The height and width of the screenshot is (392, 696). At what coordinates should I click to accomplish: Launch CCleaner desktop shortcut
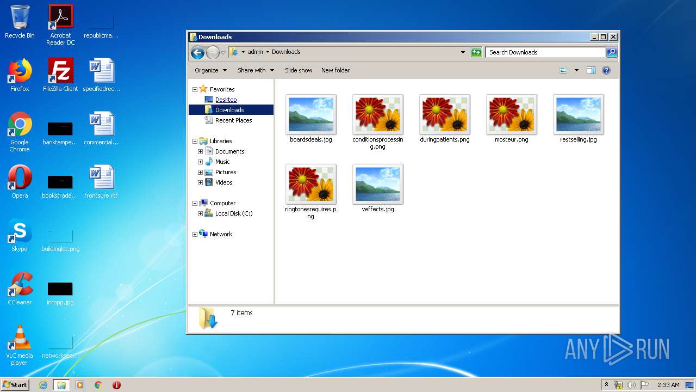(20, 289)
